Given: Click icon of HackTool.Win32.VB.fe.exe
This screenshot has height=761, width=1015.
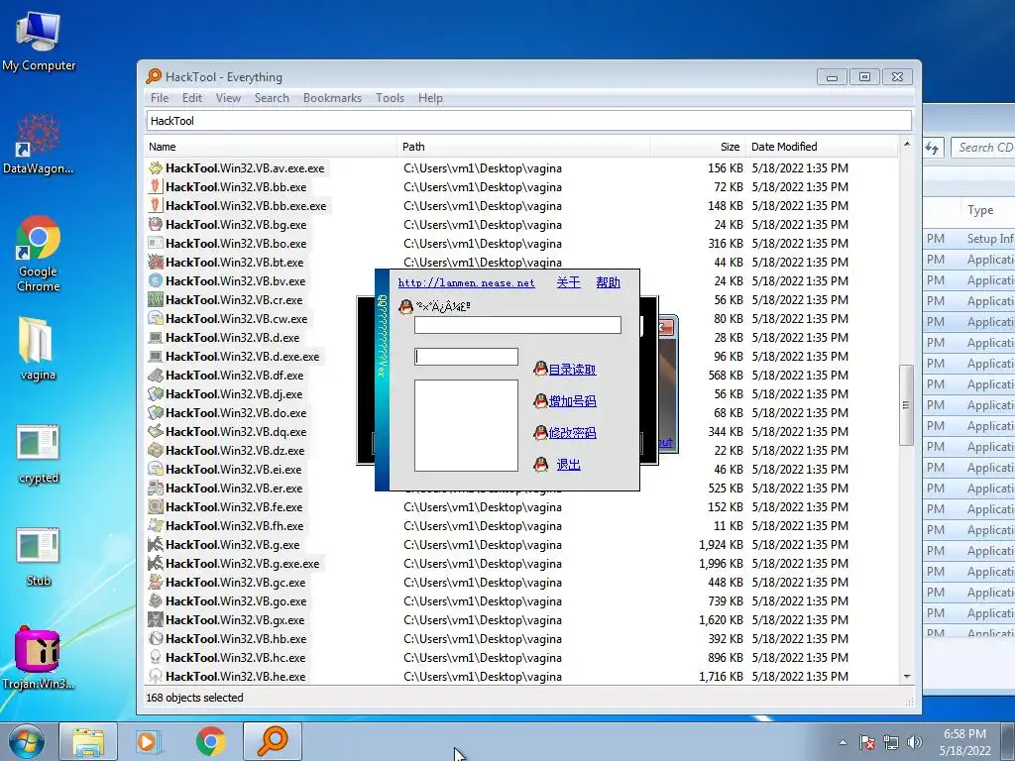Looking at the screenshot, I should click(x=156, y=507).
